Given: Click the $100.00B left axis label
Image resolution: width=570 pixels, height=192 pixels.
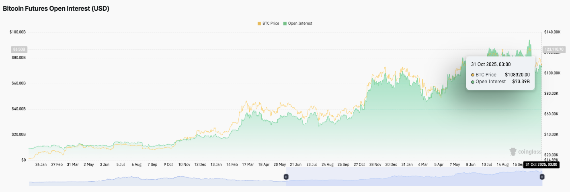Looking at the screenshot, I should point(18,32).
